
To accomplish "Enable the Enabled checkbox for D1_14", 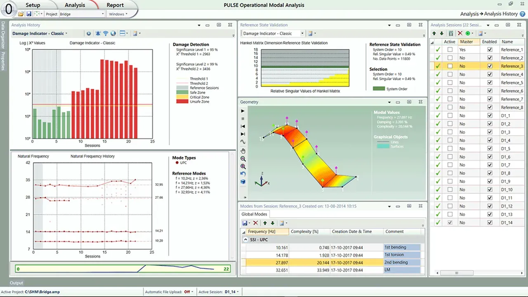I will point(490,222).
